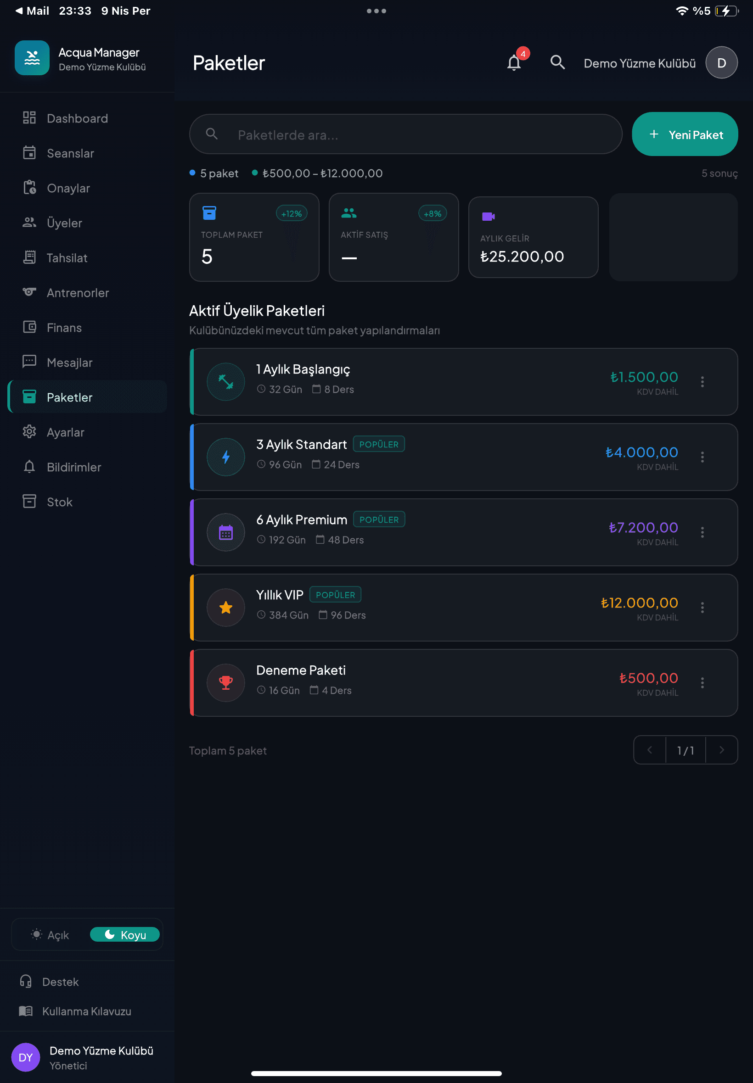Click the Dashboard grid icon
Image resolution: width=753 pixels, height=1083 pixels.
pyautogui.click(x=29, y=118)
